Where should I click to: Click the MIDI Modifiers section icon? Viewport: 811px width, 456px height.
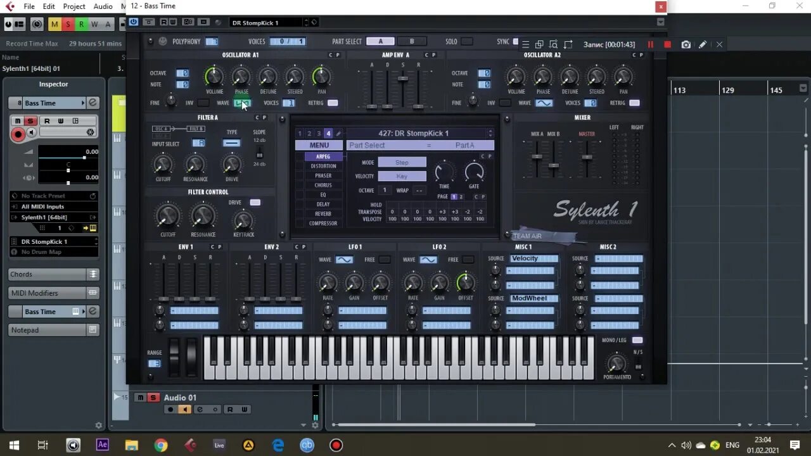(93, 293)
